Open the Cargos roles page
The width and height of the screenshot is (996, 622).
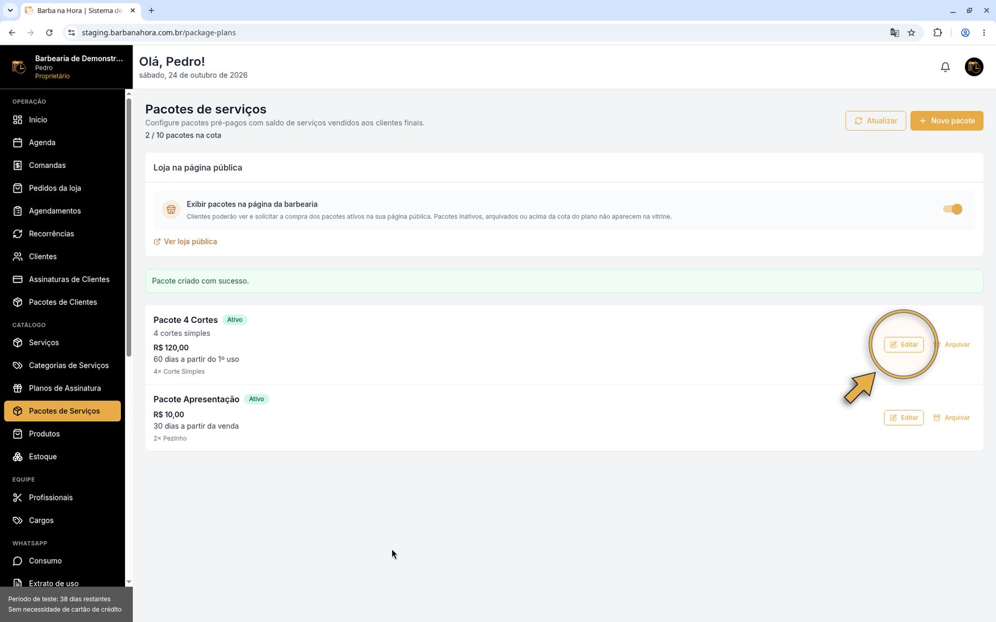pyautogui.click(x=62, y=520)
